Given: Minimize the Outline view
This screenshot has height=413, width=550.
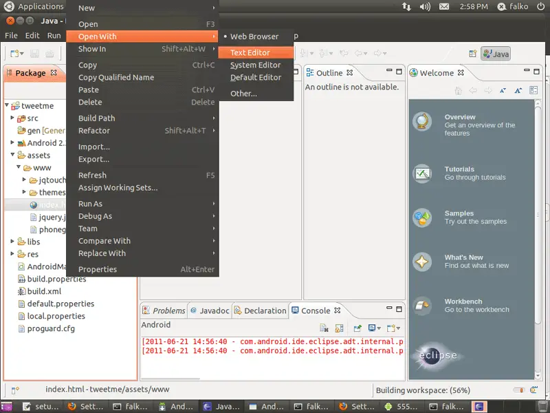Looking at the screenshot, I should [389, 71].
